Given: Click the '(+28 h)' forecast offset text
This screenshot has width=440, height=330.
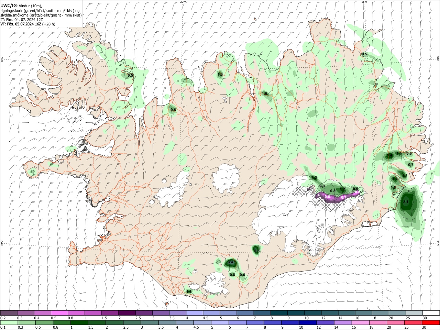Looking at the screenshot, I should click(49, 24).
